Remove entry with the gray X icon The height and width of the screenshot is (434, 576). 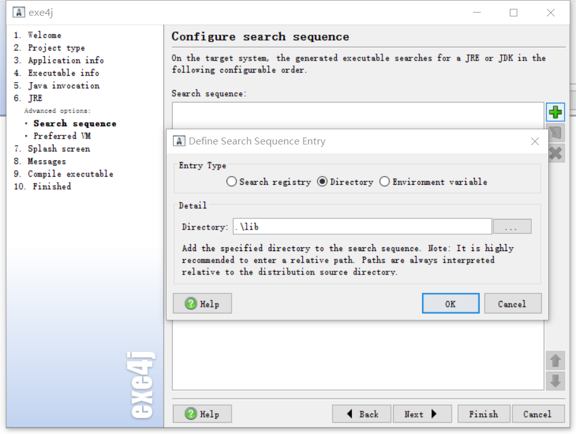pyautogui.click(x=556, y=153)
